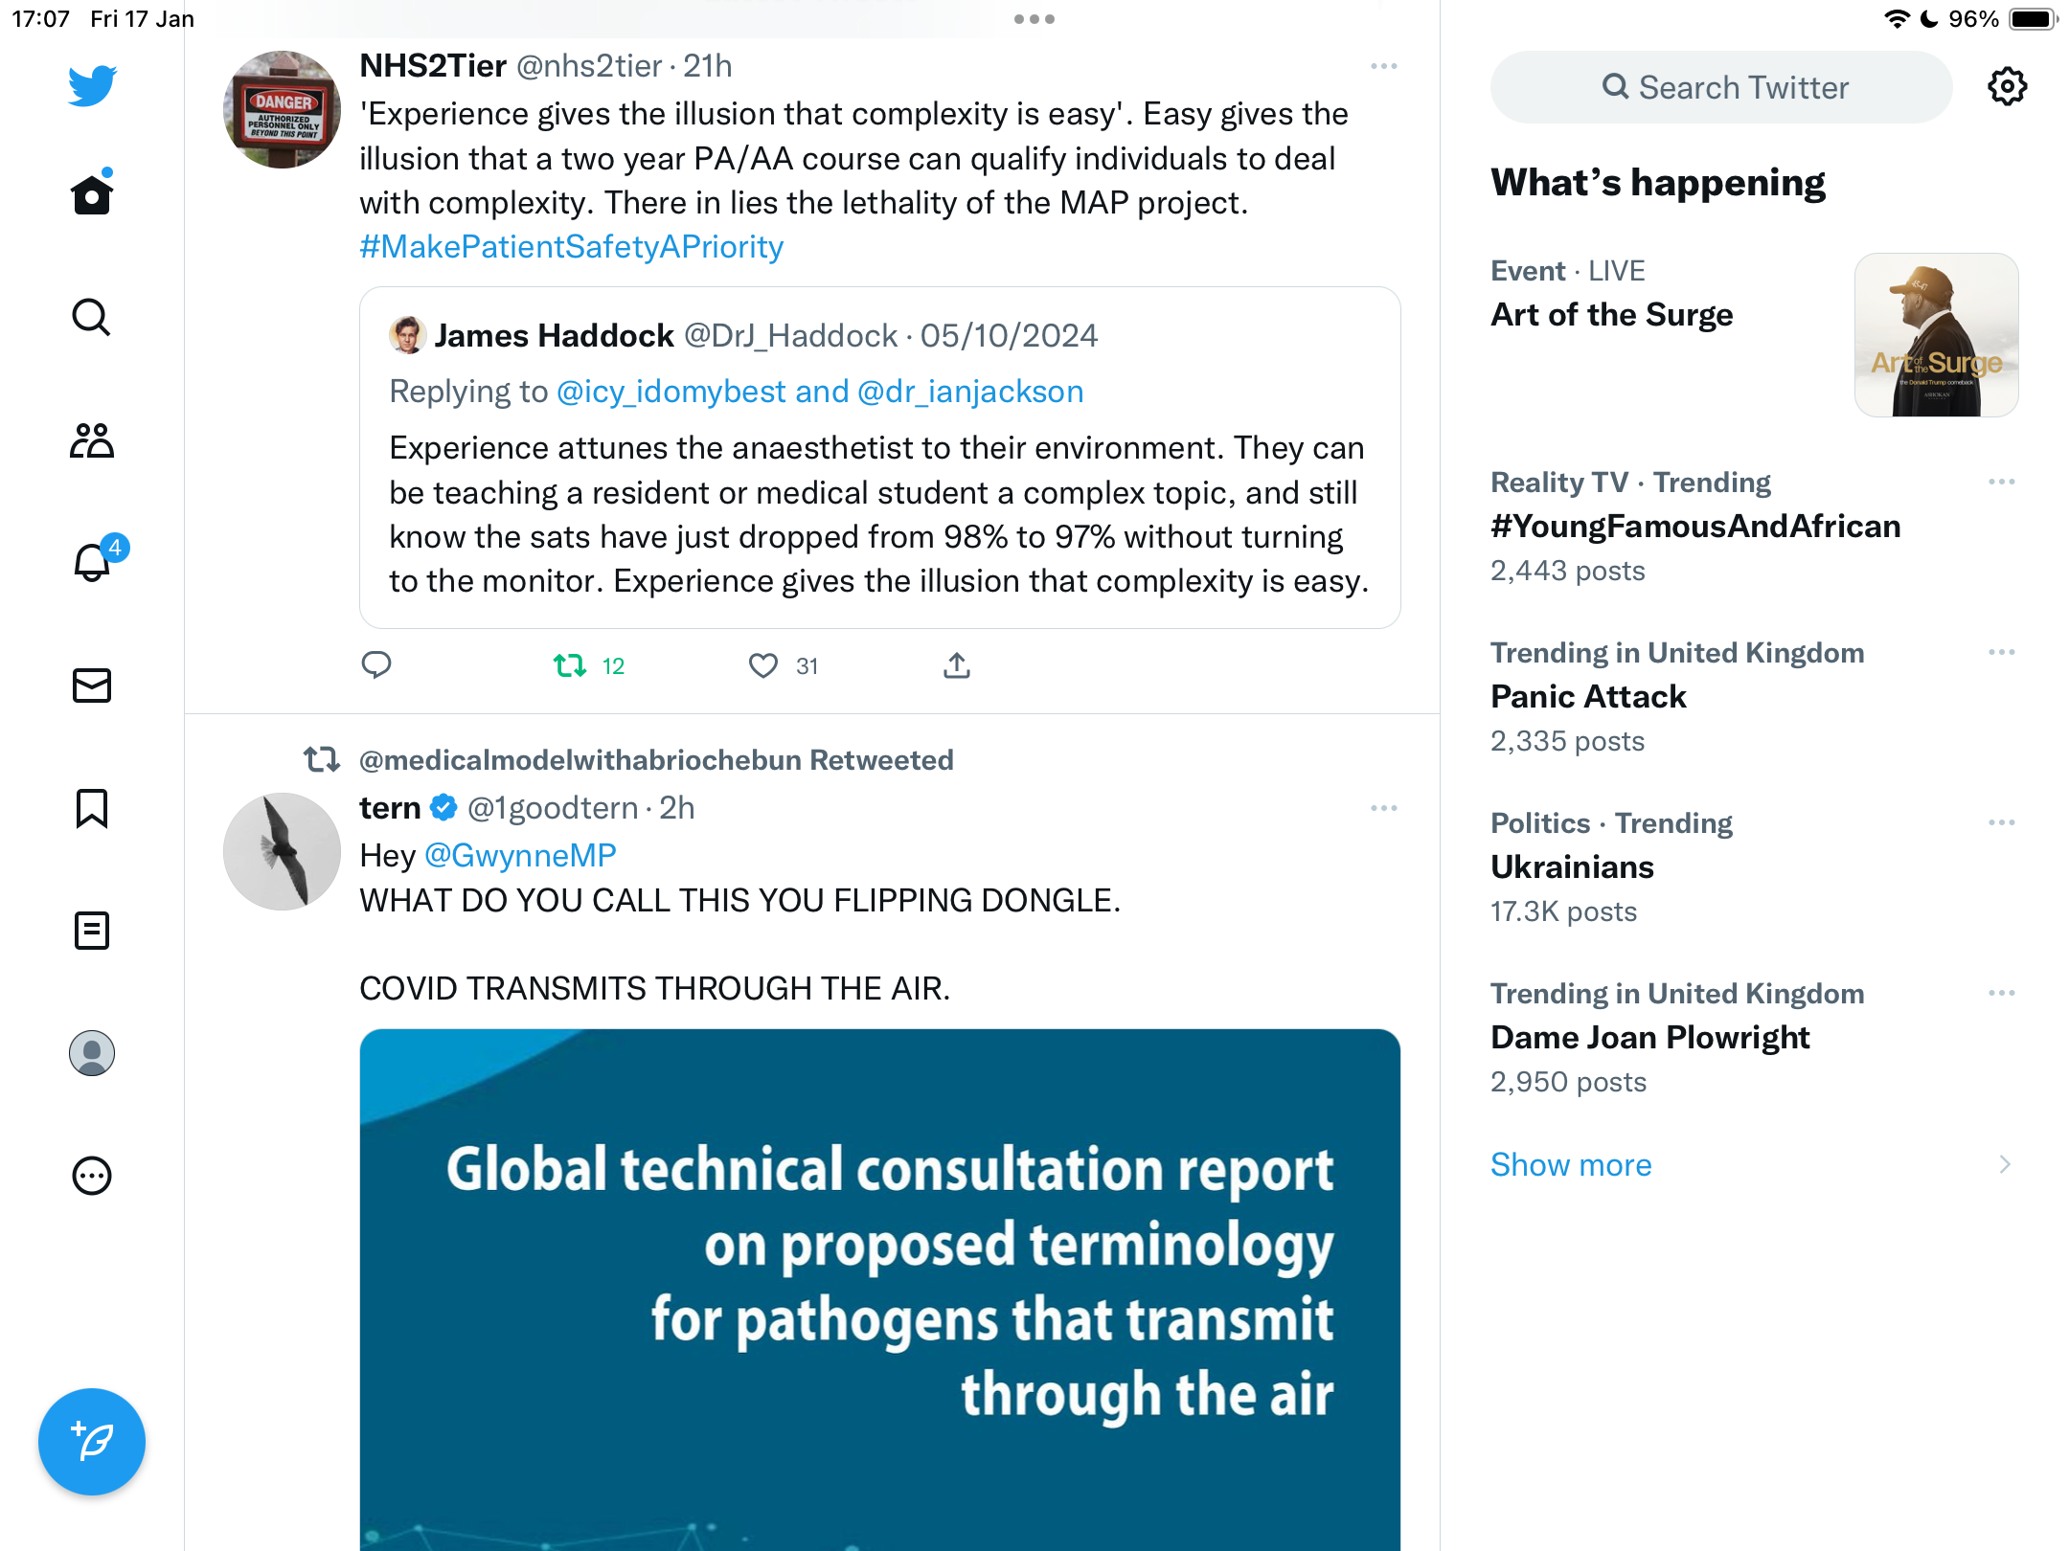The height and width of the screenshot is (1551, 2069).
Task: Tap tern verified badge
Action: pyautogui.click(x=443, y=808)
